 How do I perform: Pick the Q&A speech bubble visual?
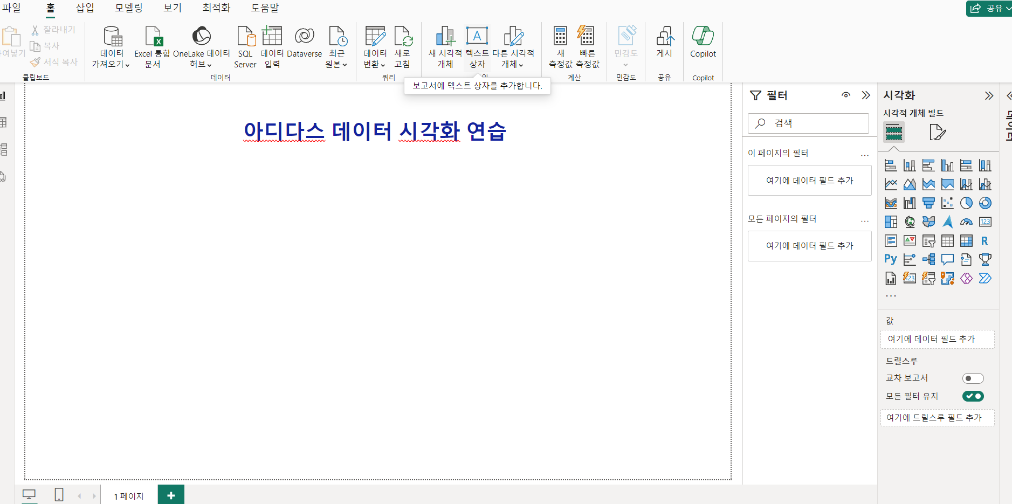pyautogui.click(x=947, y=260)
